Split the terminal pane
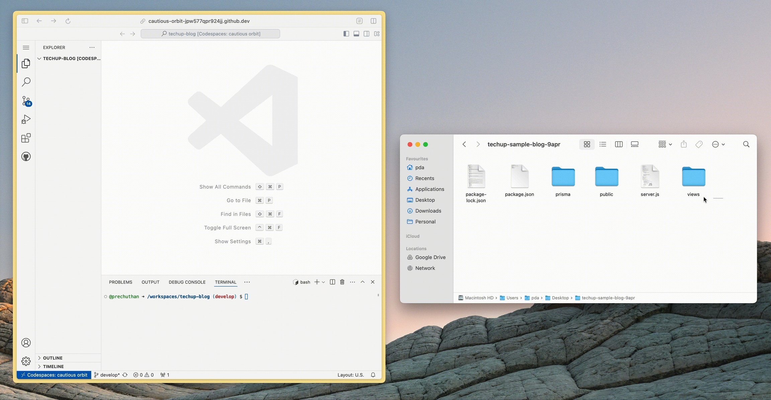The height and width of the screenshot is (400, 771). (332, 282)
